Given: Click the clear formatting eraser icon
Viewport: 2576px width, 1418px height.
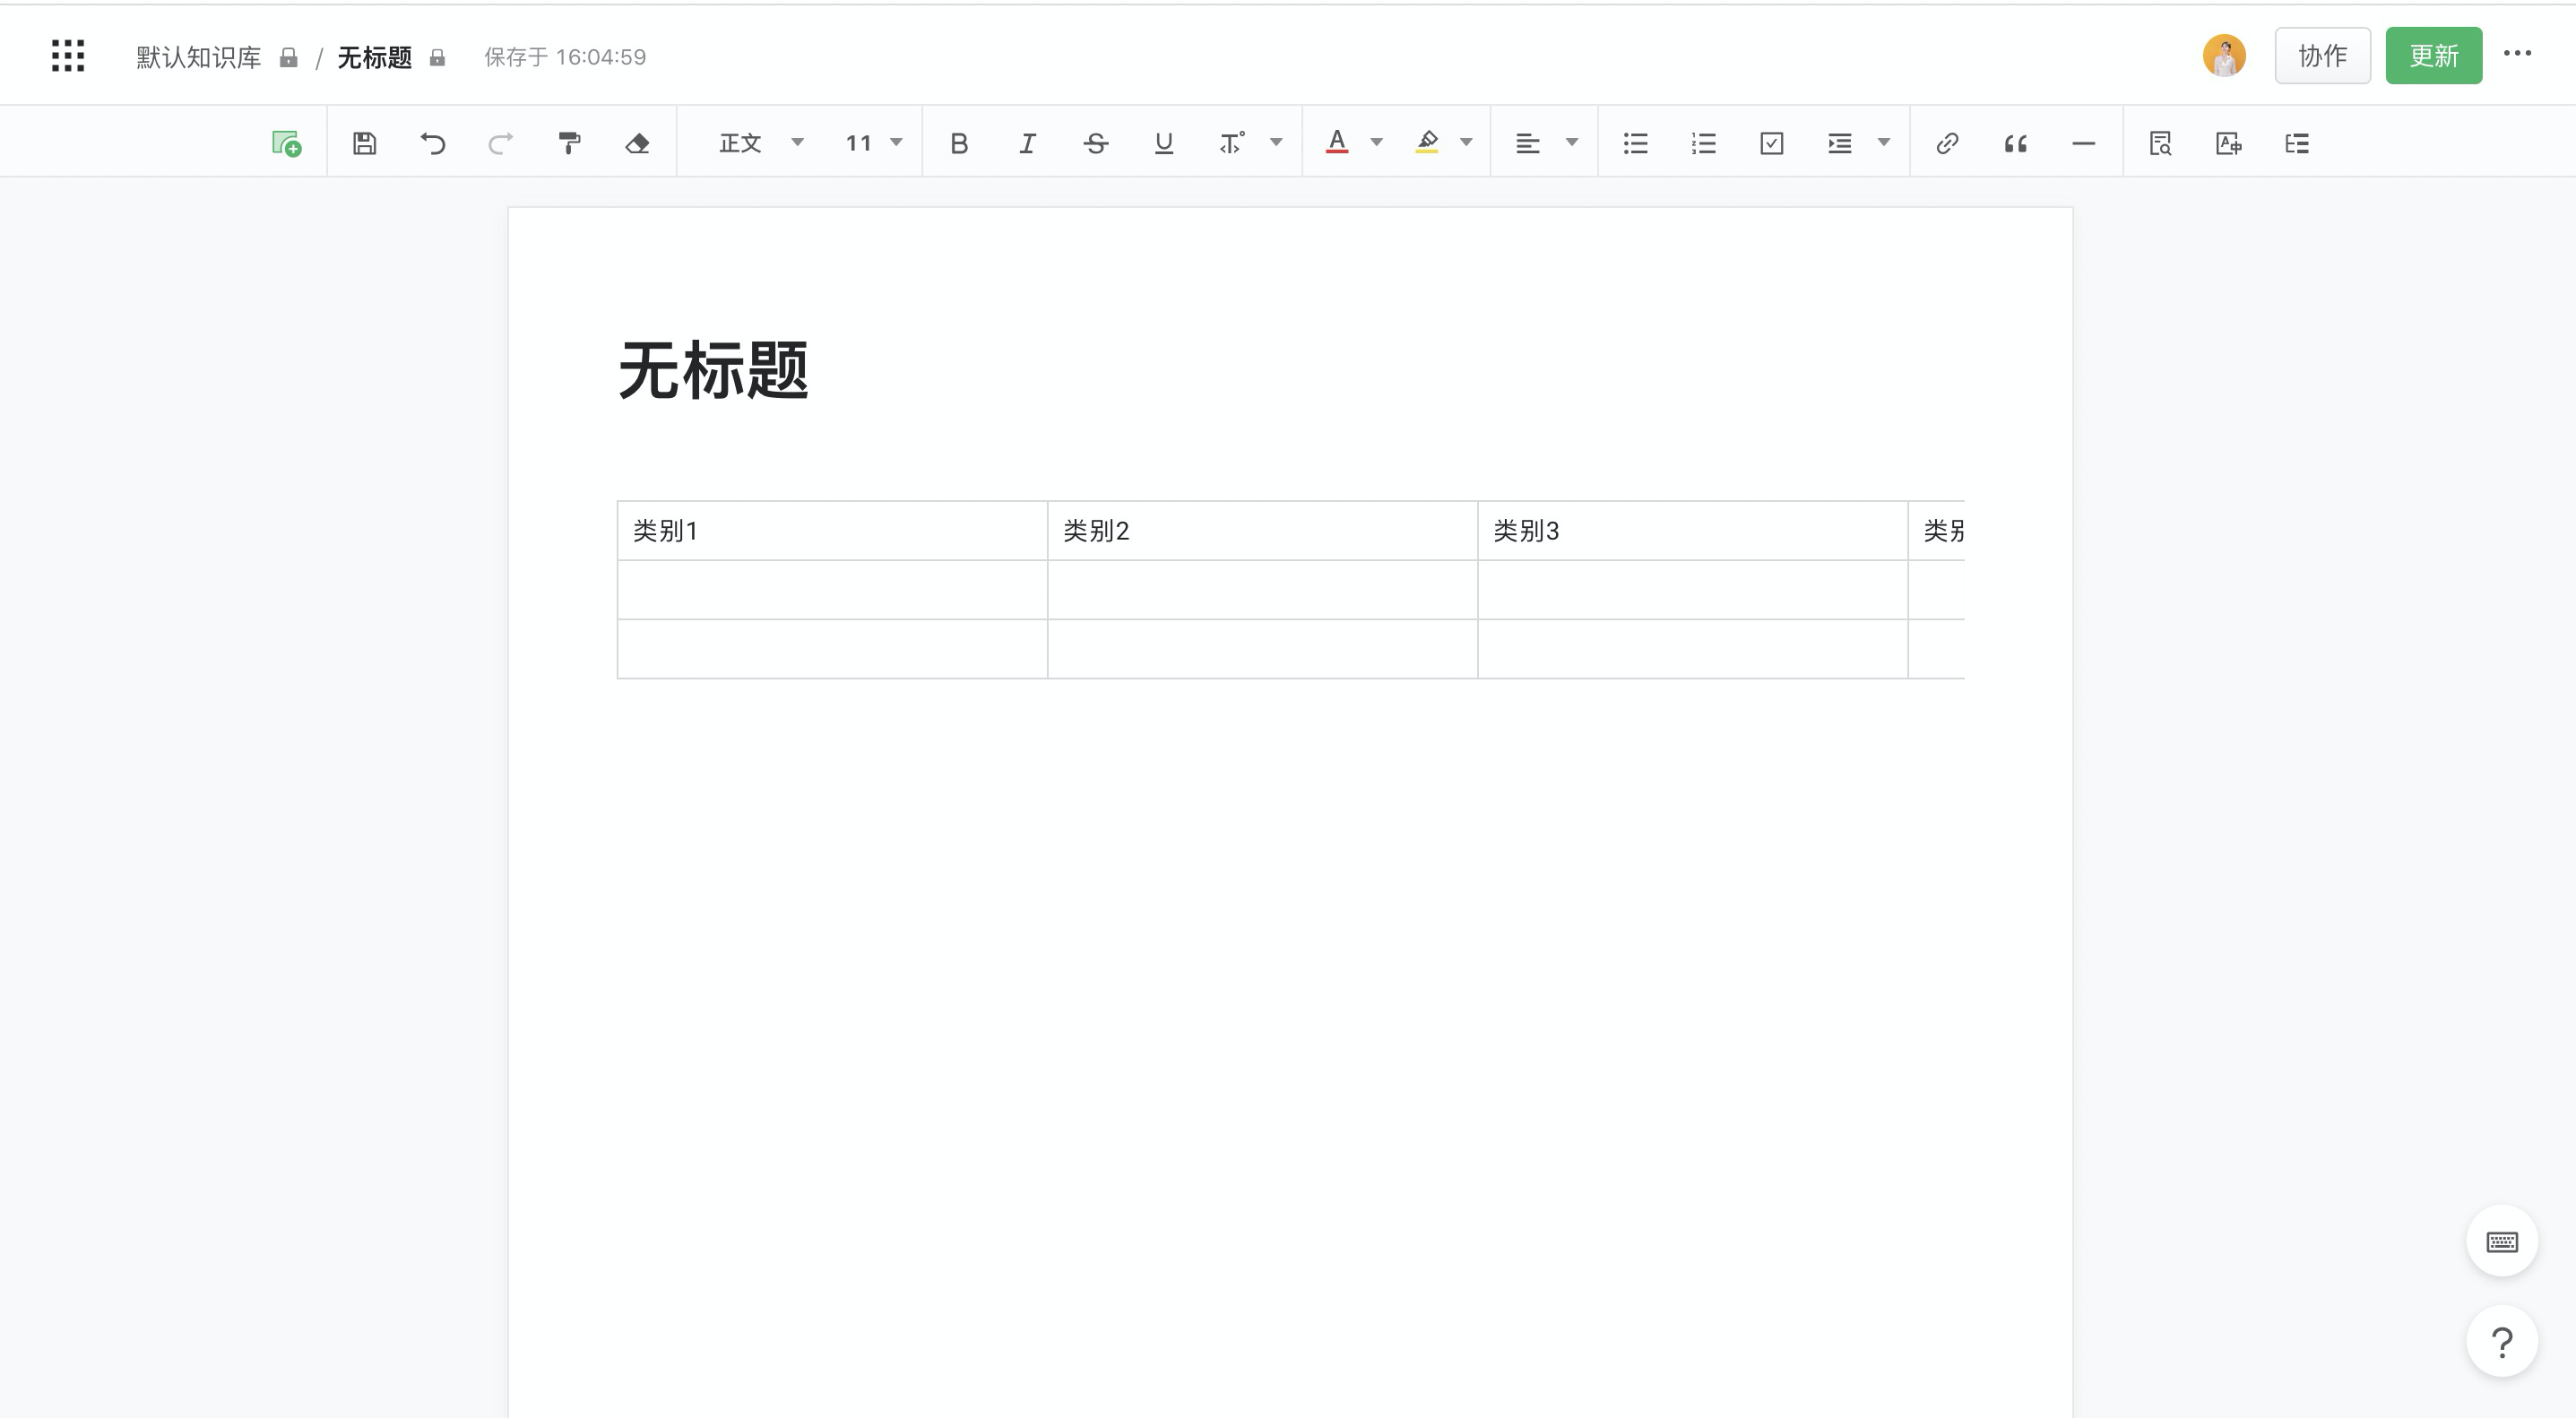Looking at the screenshot, I should tap(637, 143).
